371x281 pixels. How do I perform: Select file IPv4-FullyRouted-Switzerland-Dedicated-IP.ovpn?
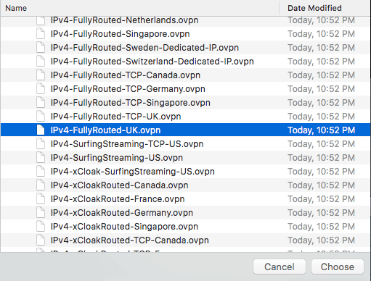tap(185, 62)
